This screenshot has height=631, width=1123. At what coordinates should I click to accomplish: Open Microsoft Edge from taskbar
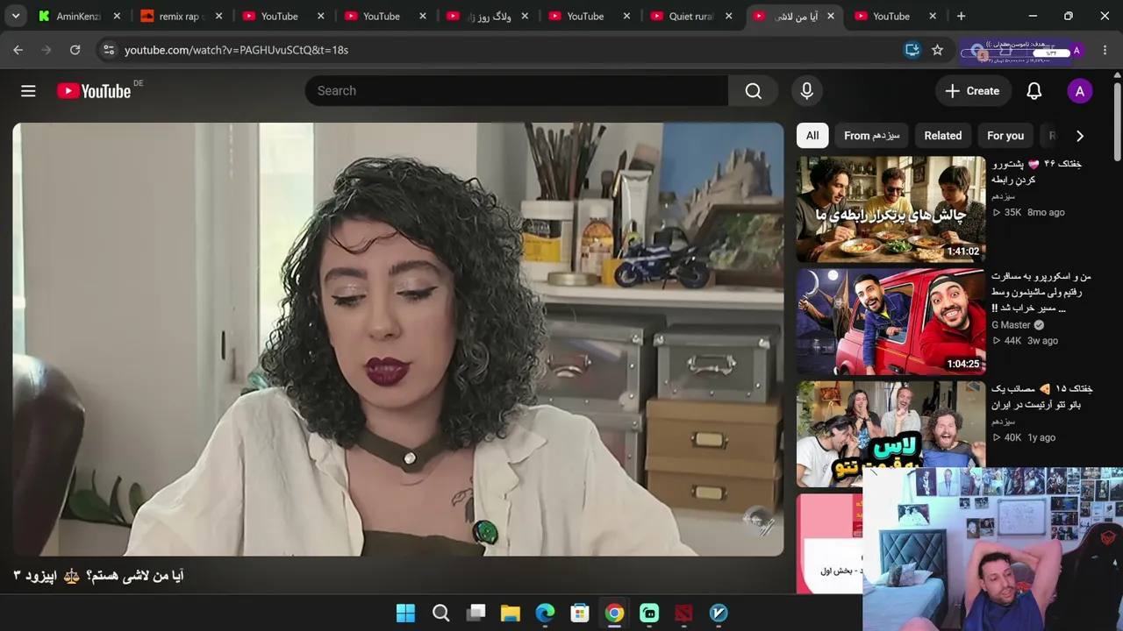click(x=545, y=613)
